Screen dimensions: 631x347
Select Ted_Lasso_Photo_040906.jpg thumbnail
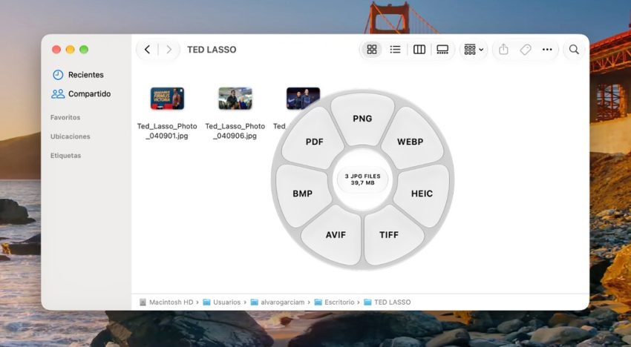(x=235, y=99)
